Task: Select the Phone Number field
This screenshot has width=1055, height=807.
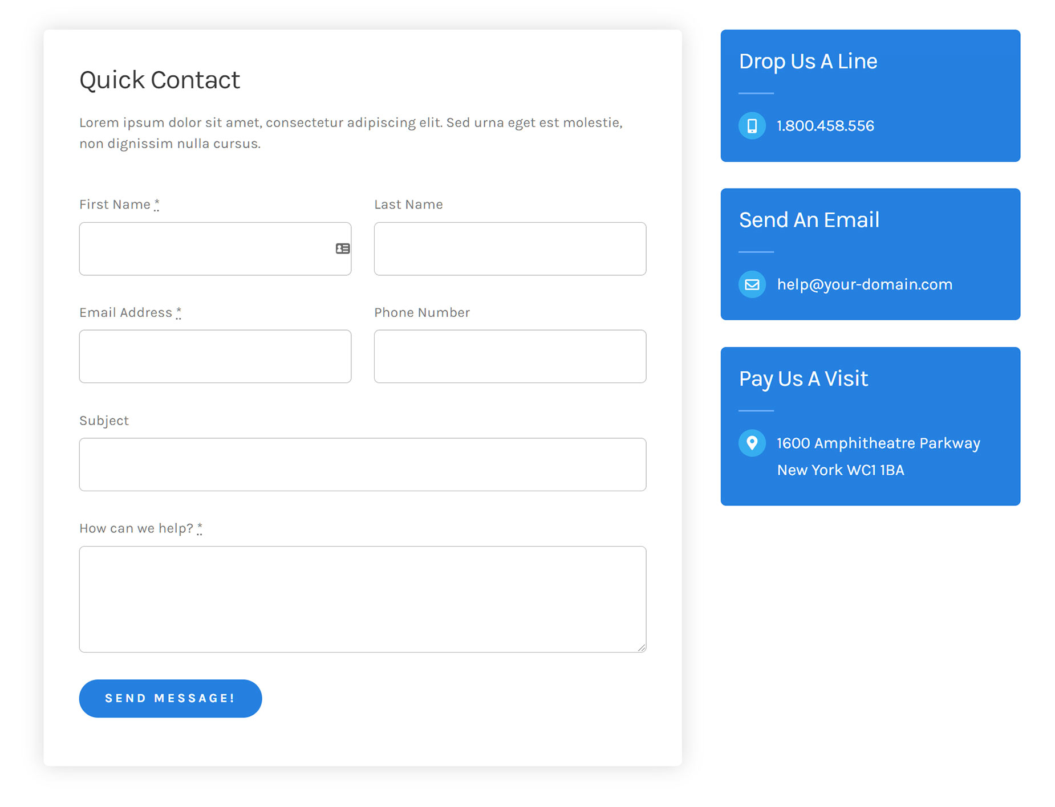Action: (510, 356)
